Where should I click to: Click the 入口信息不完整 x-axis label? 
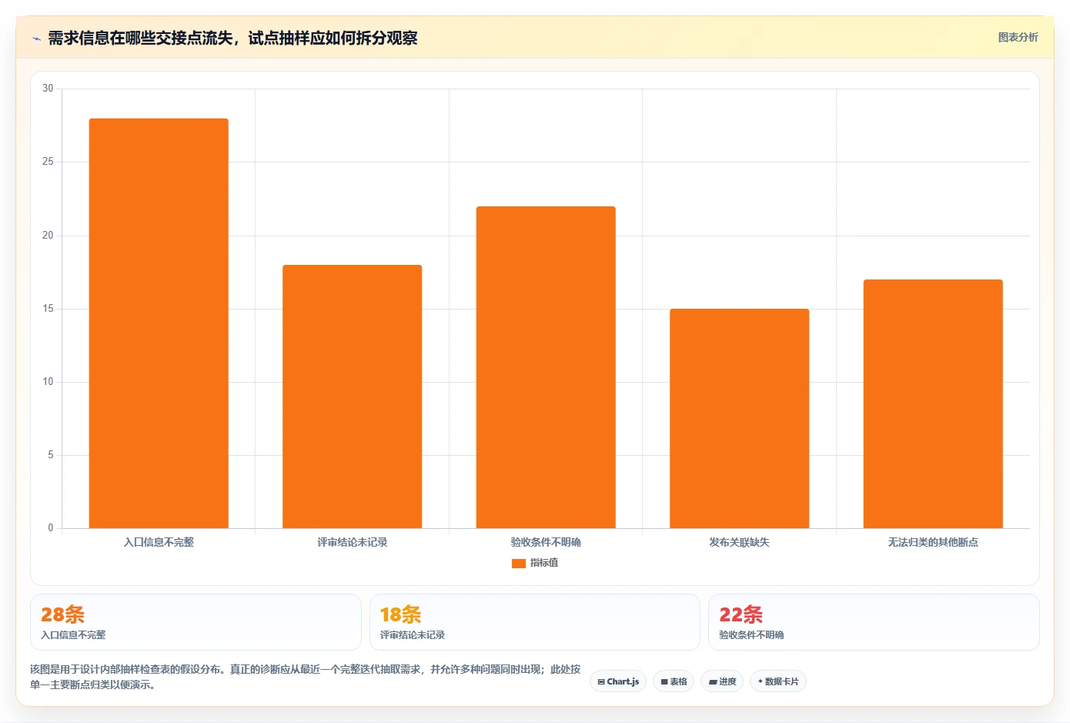coord(159,542)
